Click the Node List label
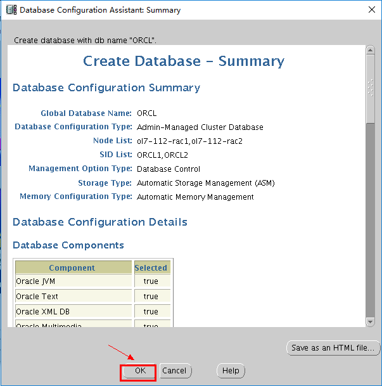 [112, 141]
